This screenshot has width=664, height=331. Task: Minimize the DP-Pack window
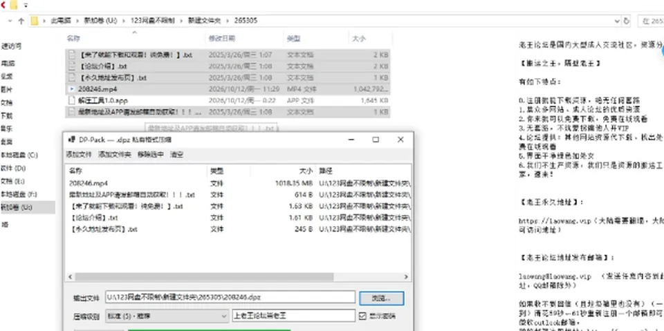tap(351, 140)
